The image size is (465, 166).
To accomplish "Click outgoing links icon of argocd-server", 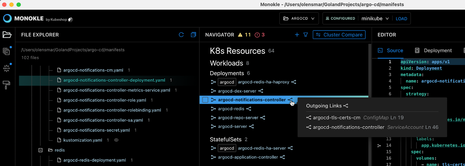I will point(252,127).
